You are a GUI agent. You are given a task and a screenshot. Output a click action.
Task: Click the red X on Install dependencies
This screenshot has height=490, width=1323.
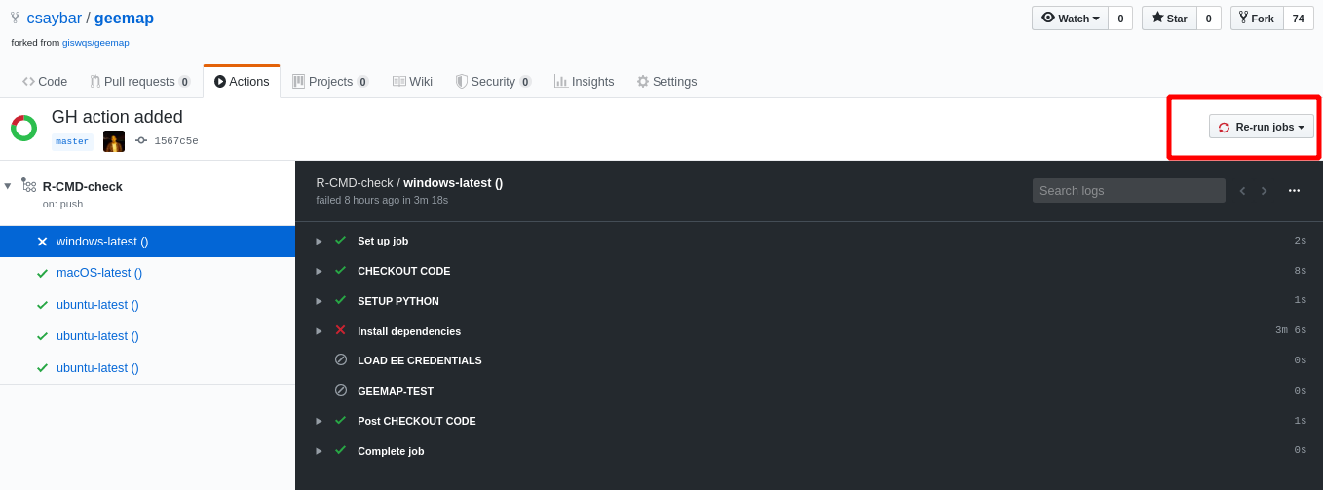click(x=340, y=330)
